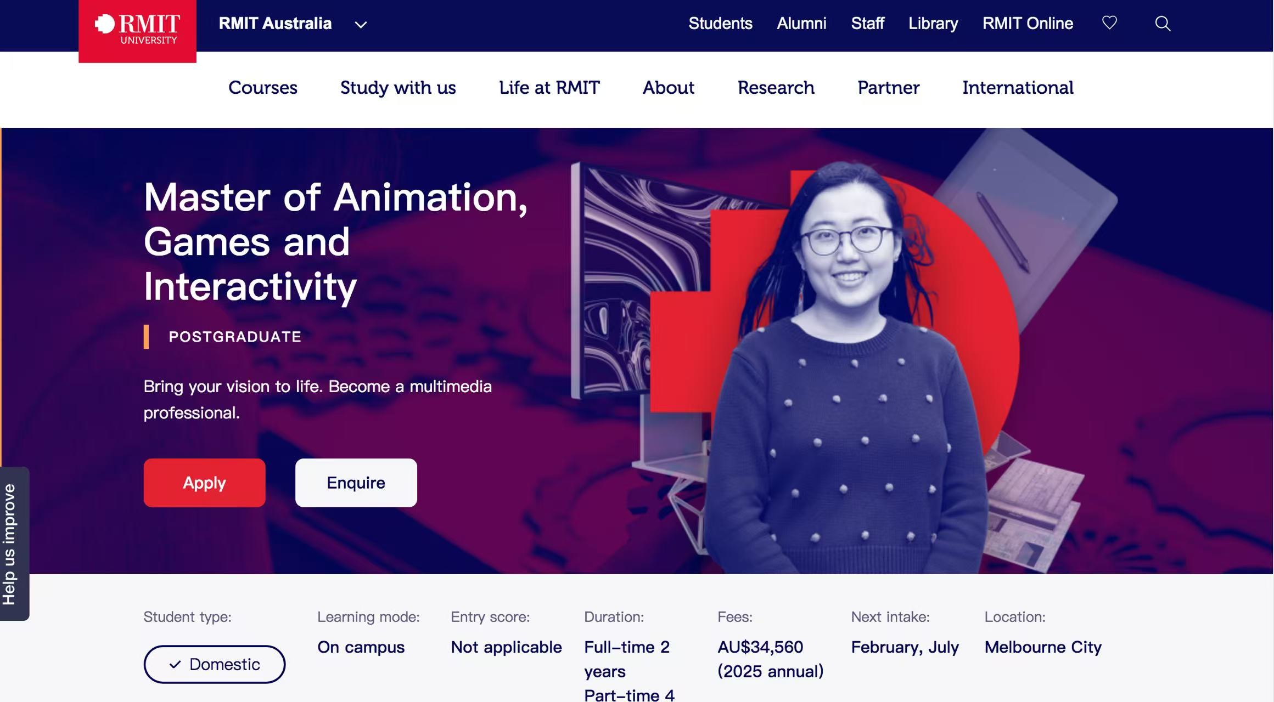Click the Enquire button
The width and height of the screenshot is (1274, 702).
[x=356, y=483]
